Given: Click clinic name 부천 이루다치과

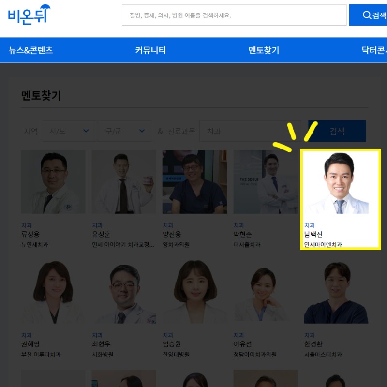Looking at the screenshot, I should click(41, 355).
